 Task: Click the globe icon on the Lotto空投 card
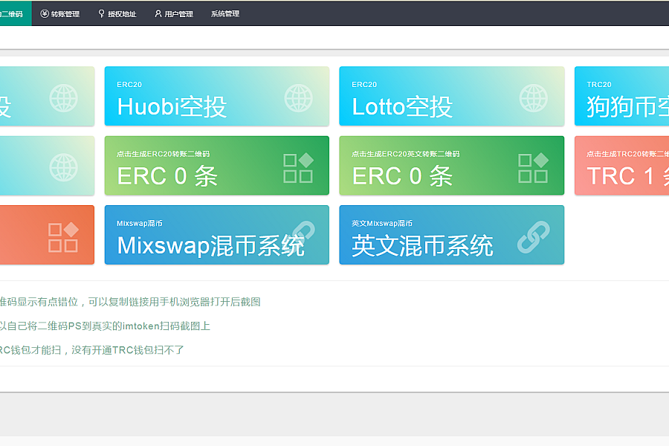[x=533, y=98]
